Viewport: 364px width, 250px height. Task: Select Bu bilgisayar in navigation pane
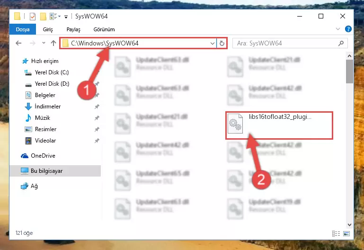click(x=55, y=171)
